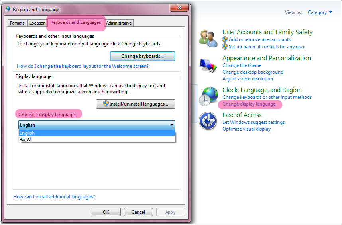Click Change desktop background link
The height and width of the screenshot is (225, 342).
(253, 72)
